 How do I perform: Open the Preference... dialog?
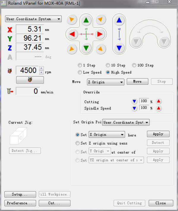pyautogui.click(x=20, y=203)
